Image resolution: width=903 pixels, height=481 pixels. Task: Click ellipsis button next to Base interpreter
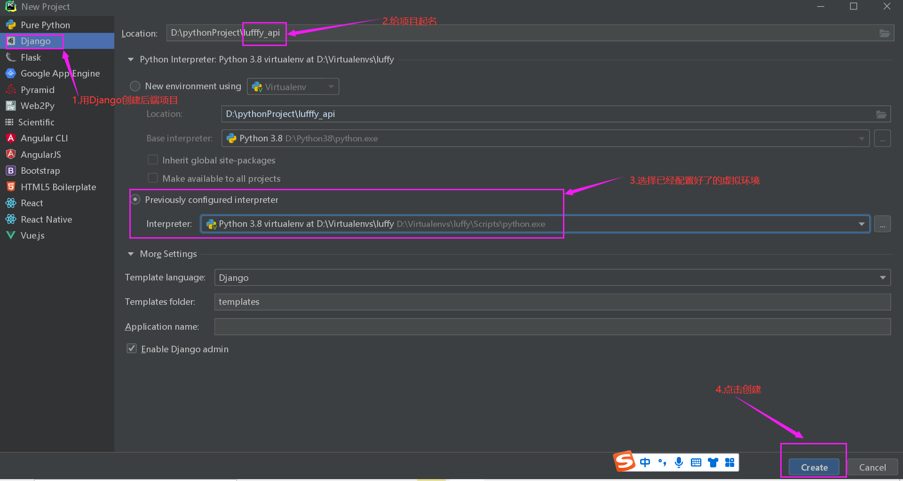[882, 139]
